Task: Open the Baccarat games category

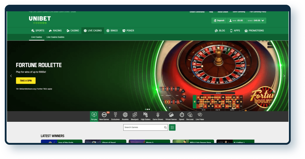Action: [x=190, y=116]
